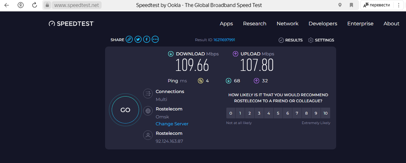Click the idle ping icon next to 4
The image size is (406, 163).
[201, 81]
